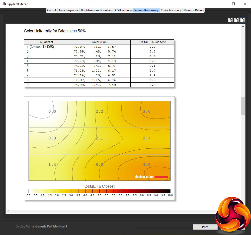251x235 pixels.
Task: Click Lab value '2.07, 1.25, 6.36'
Action: pyautogui.click(x=96, y=80)
